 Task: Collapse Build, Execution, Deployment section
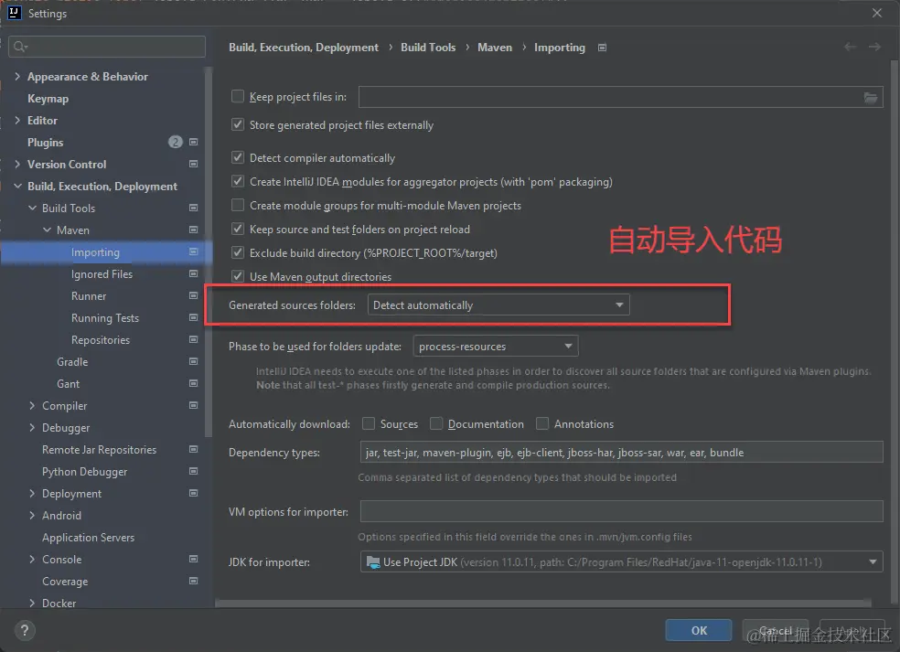(17, 186)
